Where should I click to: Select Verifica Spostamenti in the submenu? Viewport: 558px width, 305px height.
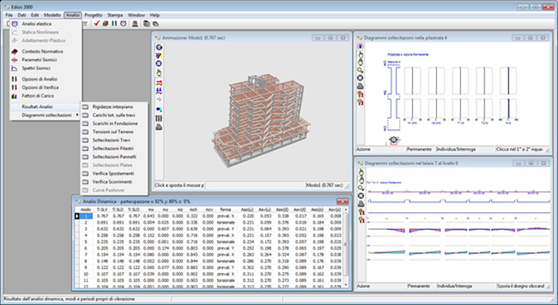pos(113,173)
